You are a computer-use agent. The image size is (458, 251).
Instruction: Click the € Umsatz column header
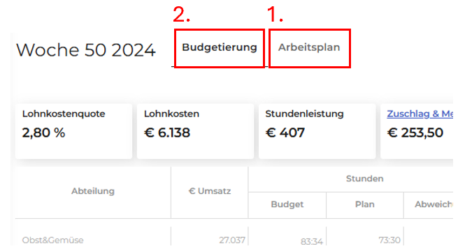click(210, 191)
